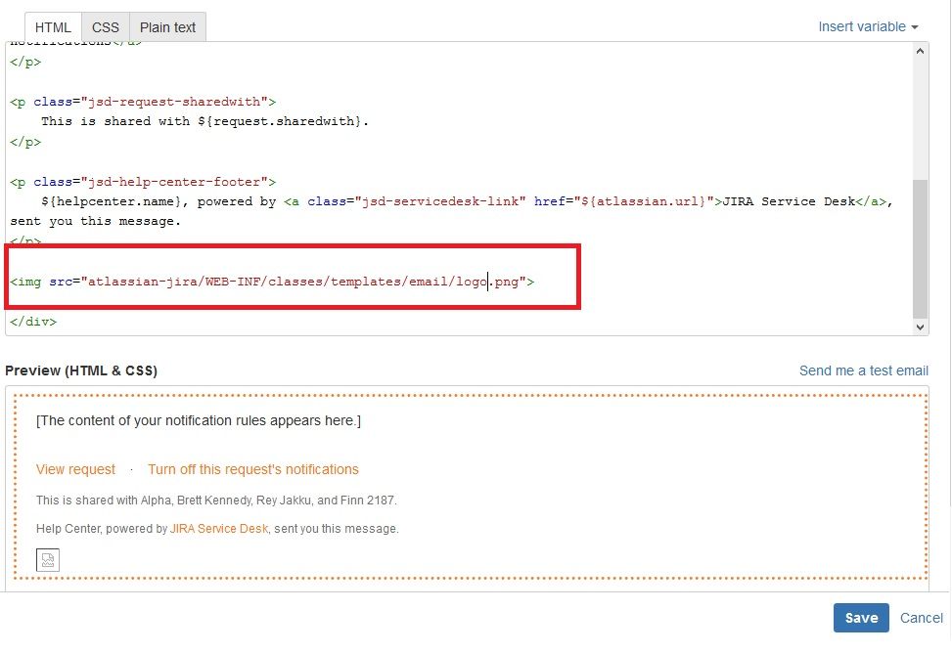Click the Send me a test email link
Image resolution: width=952 pixels, height=653 pixels.
click(x=864, y=370)
